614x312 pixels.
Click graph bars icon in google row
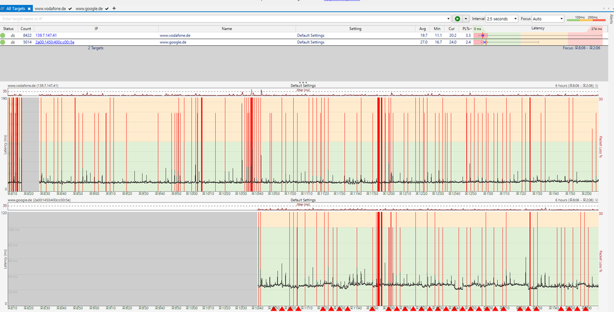coord(12,42)
